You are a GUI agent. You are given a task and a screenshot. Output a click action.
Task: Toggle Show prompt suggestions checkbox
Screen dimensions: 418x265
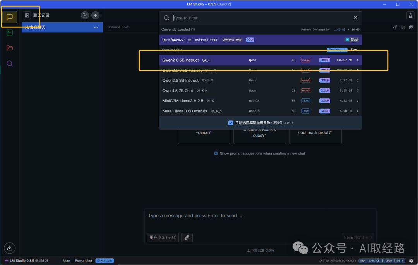tap(216, 153)
